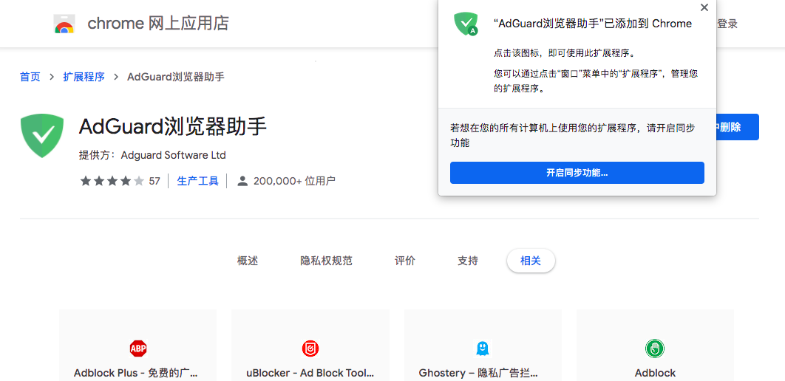The width and height of the screenshot is (785, 381).
Task: Click the chrome 网上应用店 header title
Action: 158,24
